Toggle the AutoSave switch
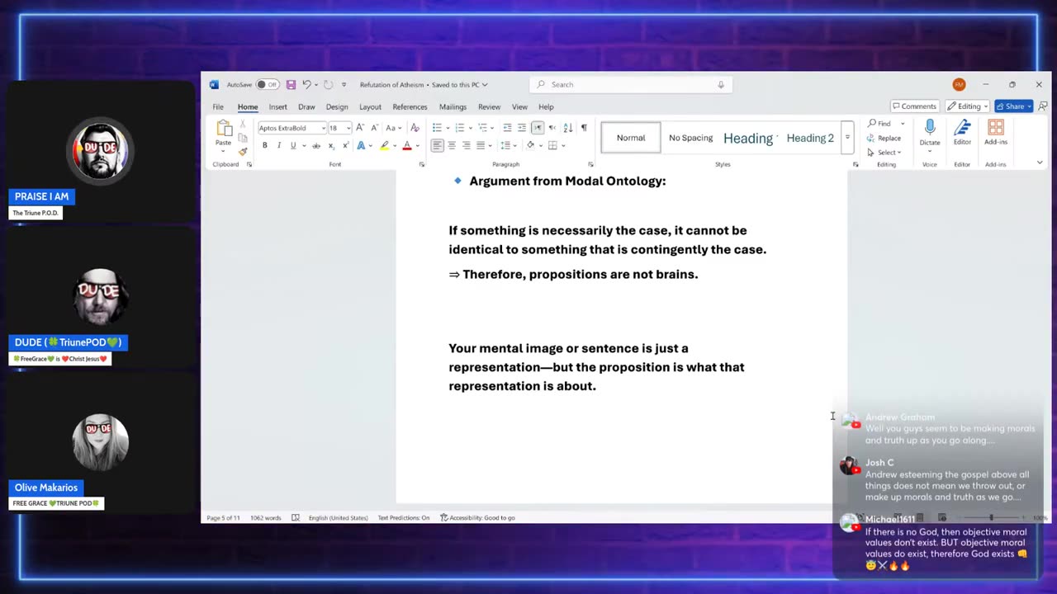Viewport: 1057px width, 594px height. pyautogui.click(x=267, y=84)
